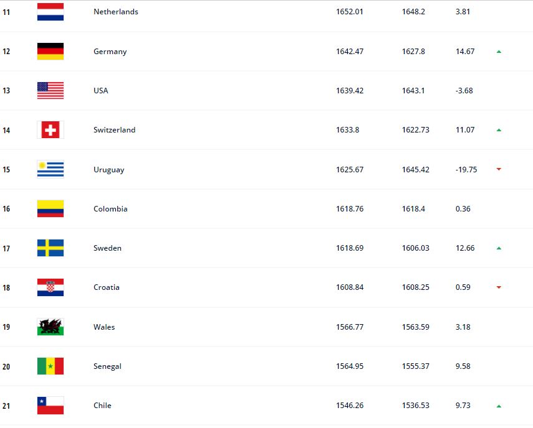Click the Senegal flag icon
This screenshot has width=533, height=428.
click(50, 366)
